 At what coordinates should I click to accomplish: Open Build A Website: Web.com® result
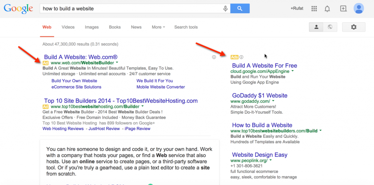coord(81,57)
